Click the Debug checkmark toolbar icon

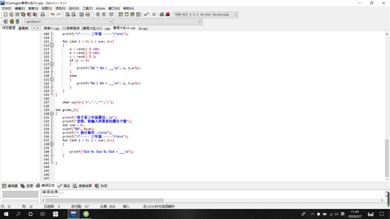146,15
